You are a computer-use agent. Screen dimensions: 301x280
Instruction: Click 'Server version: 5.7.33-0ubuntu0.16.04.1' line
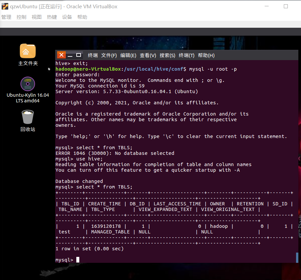(x=127, y=91)
